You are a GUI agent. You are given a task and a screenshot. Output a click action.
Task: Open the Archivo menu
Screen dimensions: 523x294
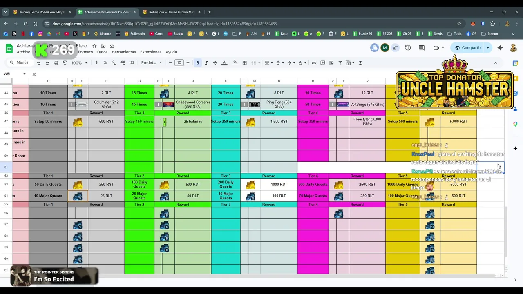23,52
